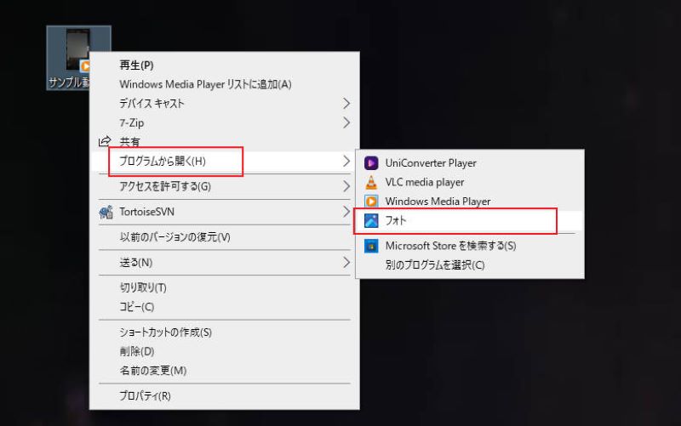Expand the プログラムから開く submenu arrow
681x426 pixels.
coord(346,161)
